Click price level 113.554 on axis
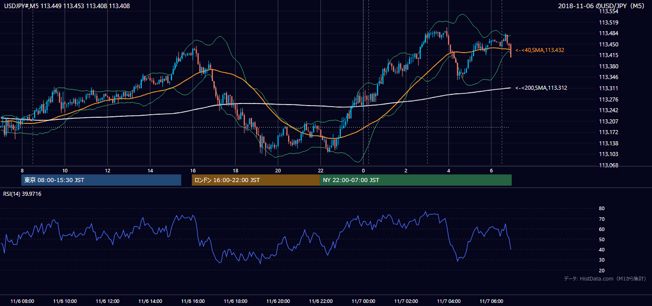 609,11
